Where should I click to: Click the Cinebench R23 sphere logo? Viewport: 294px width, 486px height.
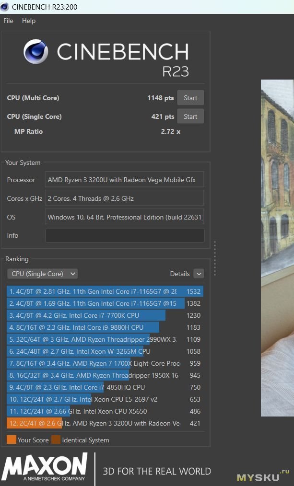tap(36, 51)
